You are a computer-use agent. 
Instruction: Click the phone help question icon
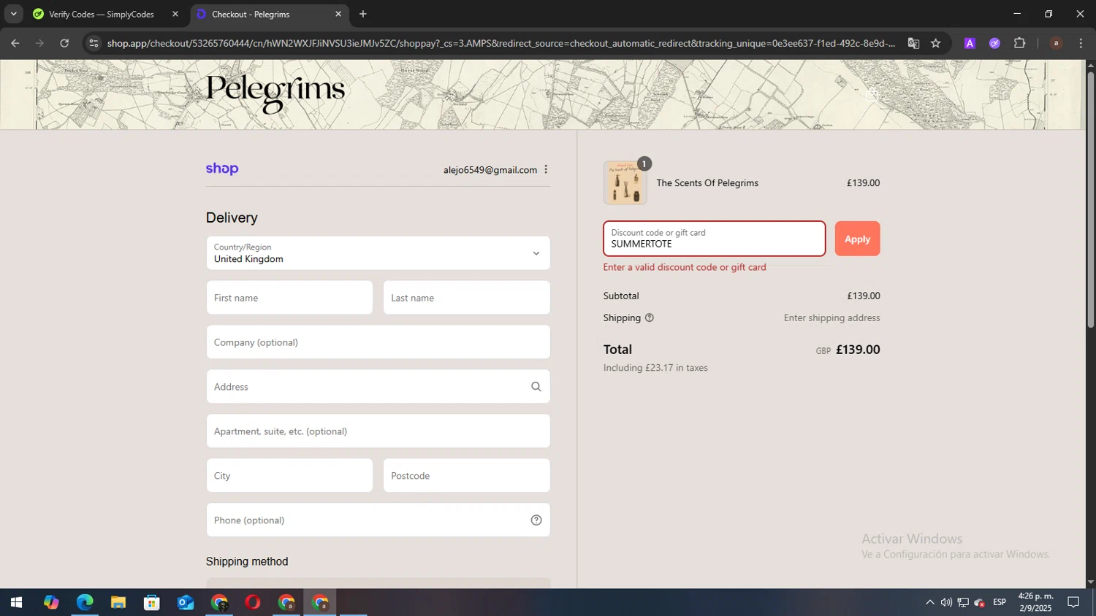pos(536,520)
